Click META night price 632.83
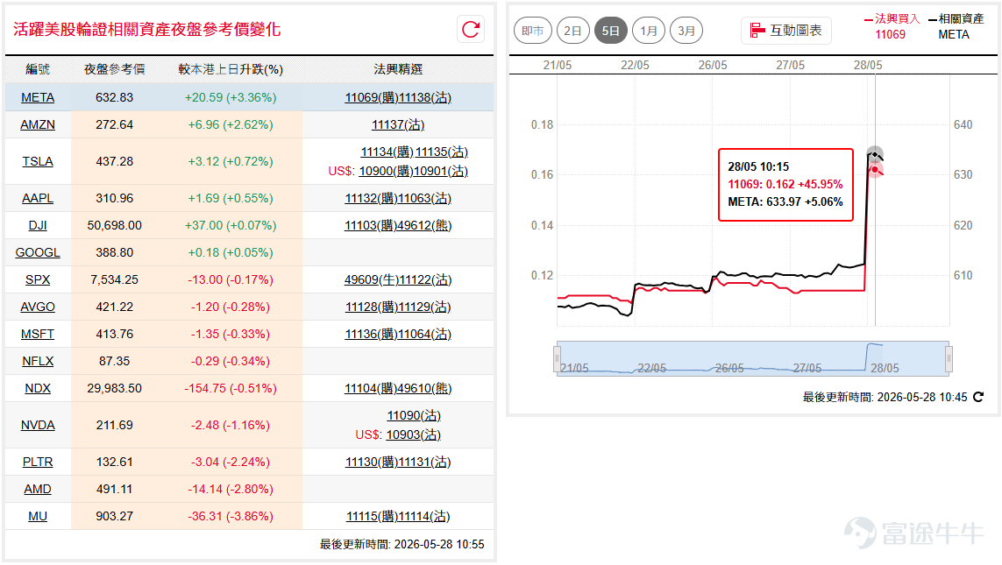1002x565 pixels. coord(114,98)
